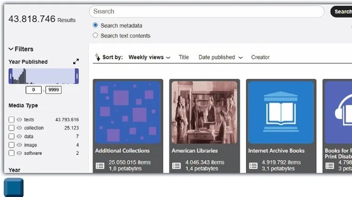Click list icon under Internet Archive Books

point(253,166)
